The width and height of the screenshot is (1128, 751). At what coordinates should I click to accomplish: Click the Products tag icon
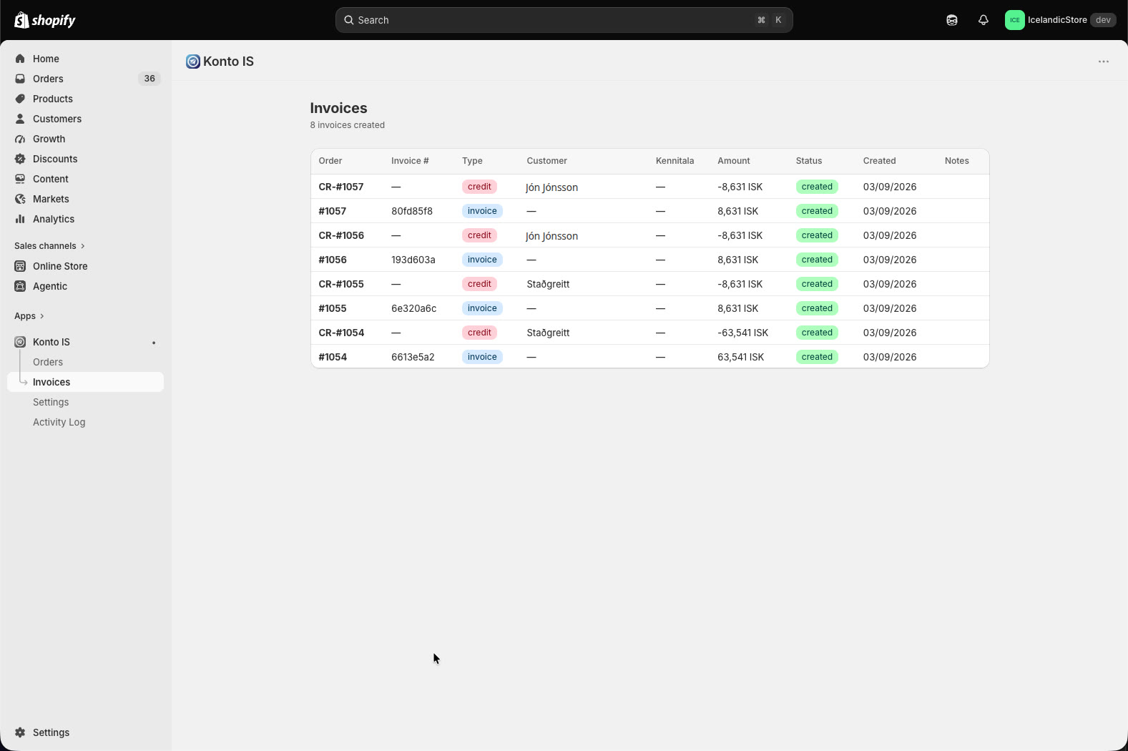(x=20, y=99)
